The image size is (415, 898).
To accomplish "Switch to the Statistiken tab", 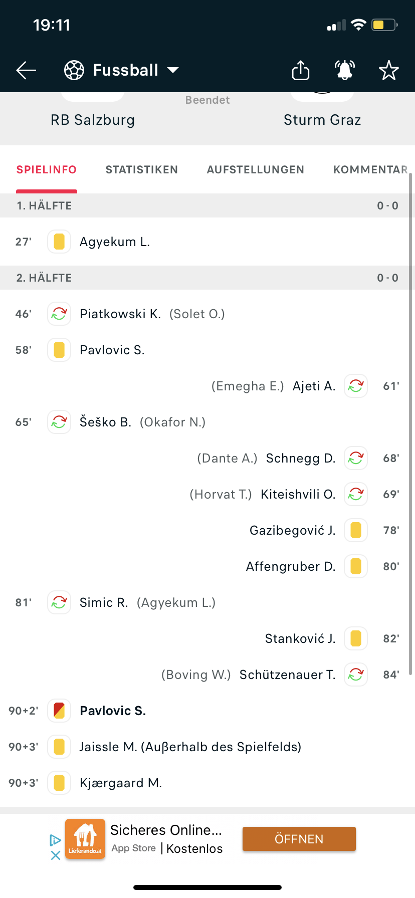I will pos(142,170).
